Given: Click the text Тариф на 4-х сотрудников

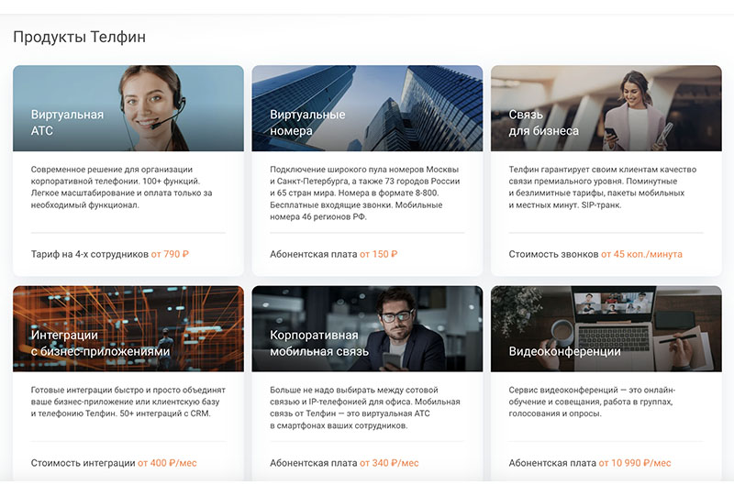Looking at the screenshot, I should click(x=89, y=254).
